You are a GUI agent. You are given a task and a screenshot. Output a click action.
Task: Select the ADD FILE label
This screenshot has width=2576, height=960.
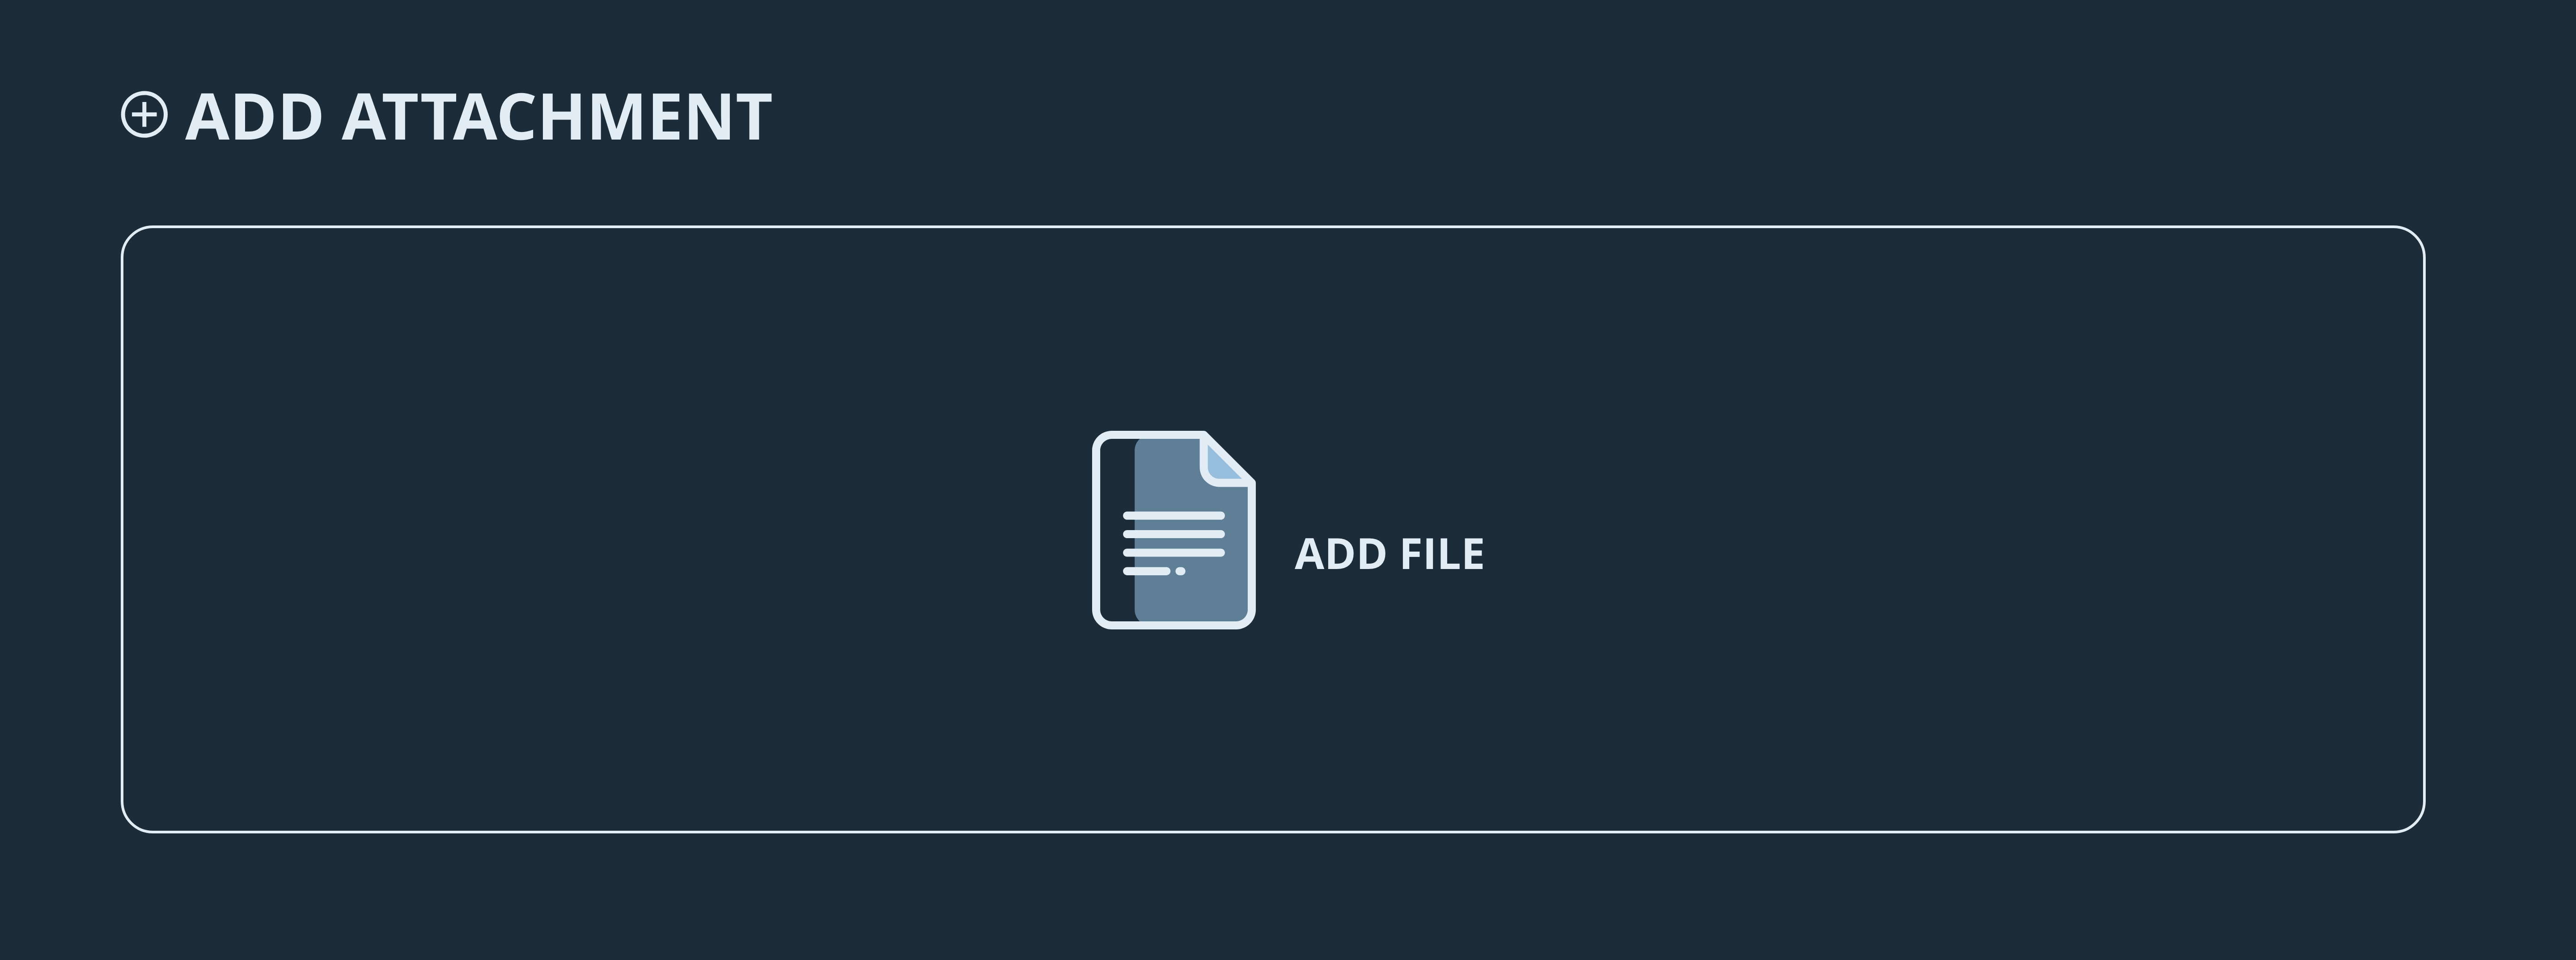click(1389, 555)
